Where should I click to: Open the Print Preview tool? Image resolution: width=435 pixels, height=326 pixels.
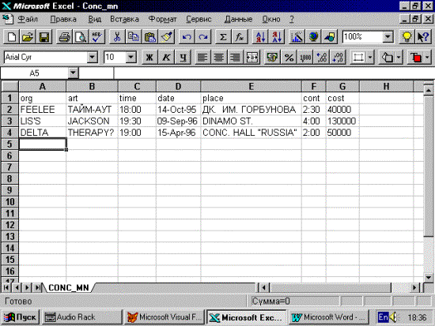pos(81,37)
